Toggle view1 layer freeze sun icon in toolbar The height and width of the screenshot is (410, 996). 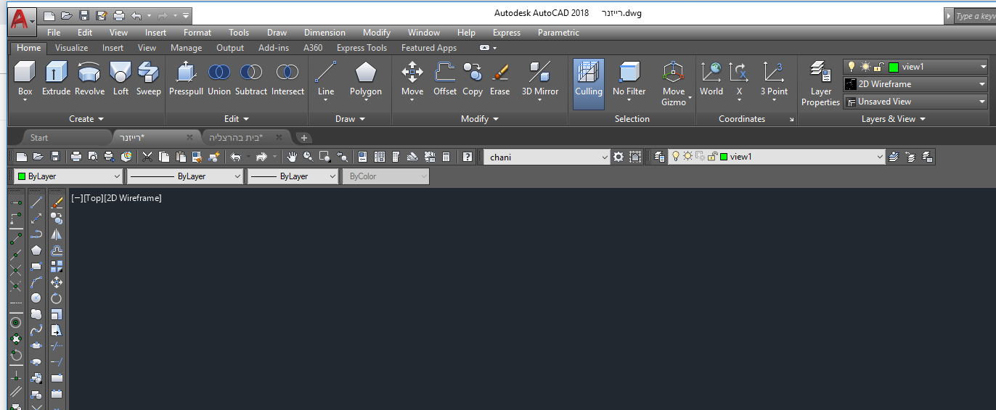(x=687, y=156)
